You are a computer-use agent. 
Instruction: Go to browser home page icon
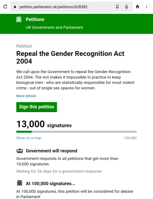click(137, 7)
